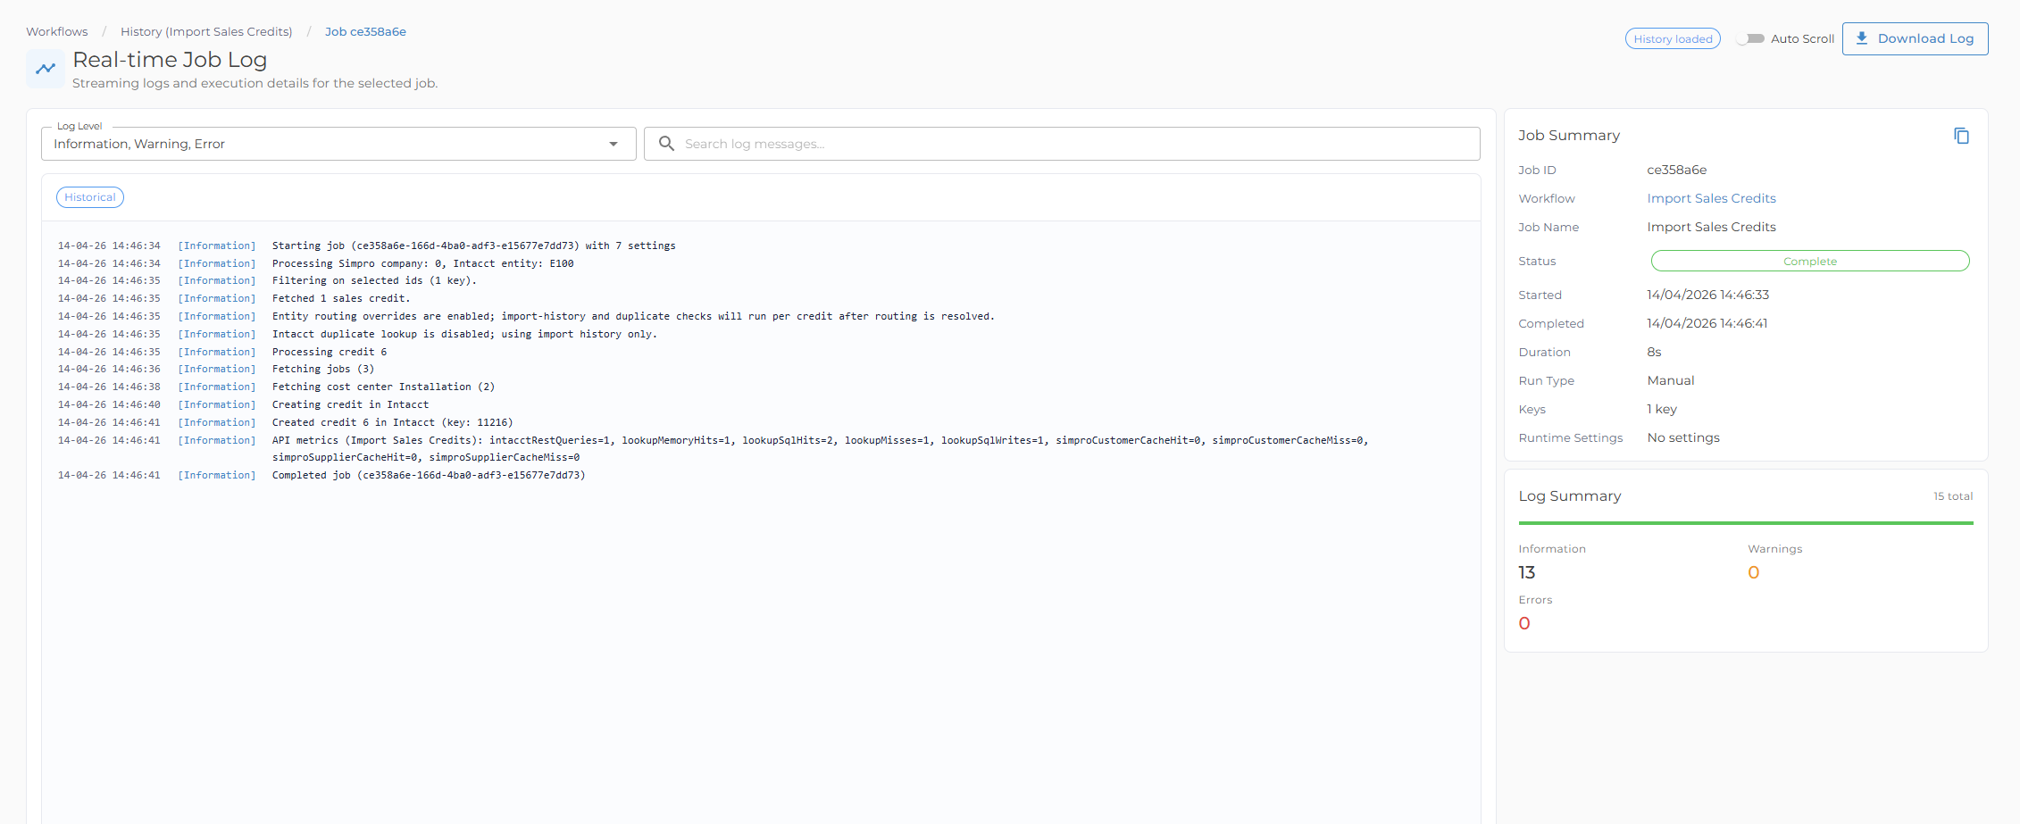Click the Historical chip
This screenshot has height=824, width=2020.
pyautogui.click(x=90, y=197)
